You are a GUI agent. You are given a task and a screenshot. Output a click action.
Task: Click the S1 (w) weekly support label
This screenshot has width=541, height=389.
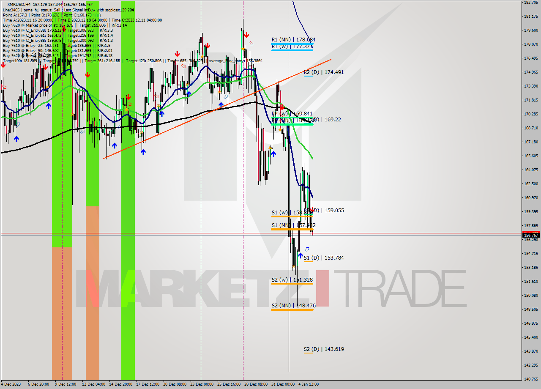click(292, 213)
